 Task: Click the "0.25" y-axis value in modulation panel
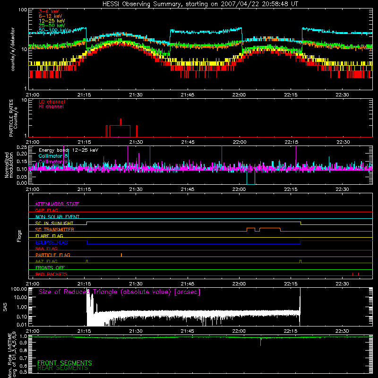coord(22,147)
